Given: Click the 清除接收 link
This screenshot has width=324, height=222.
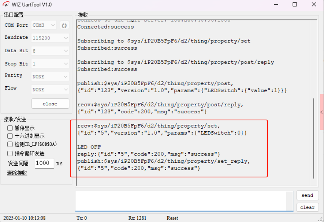Looking at the screenshot, I should point(17,173).
